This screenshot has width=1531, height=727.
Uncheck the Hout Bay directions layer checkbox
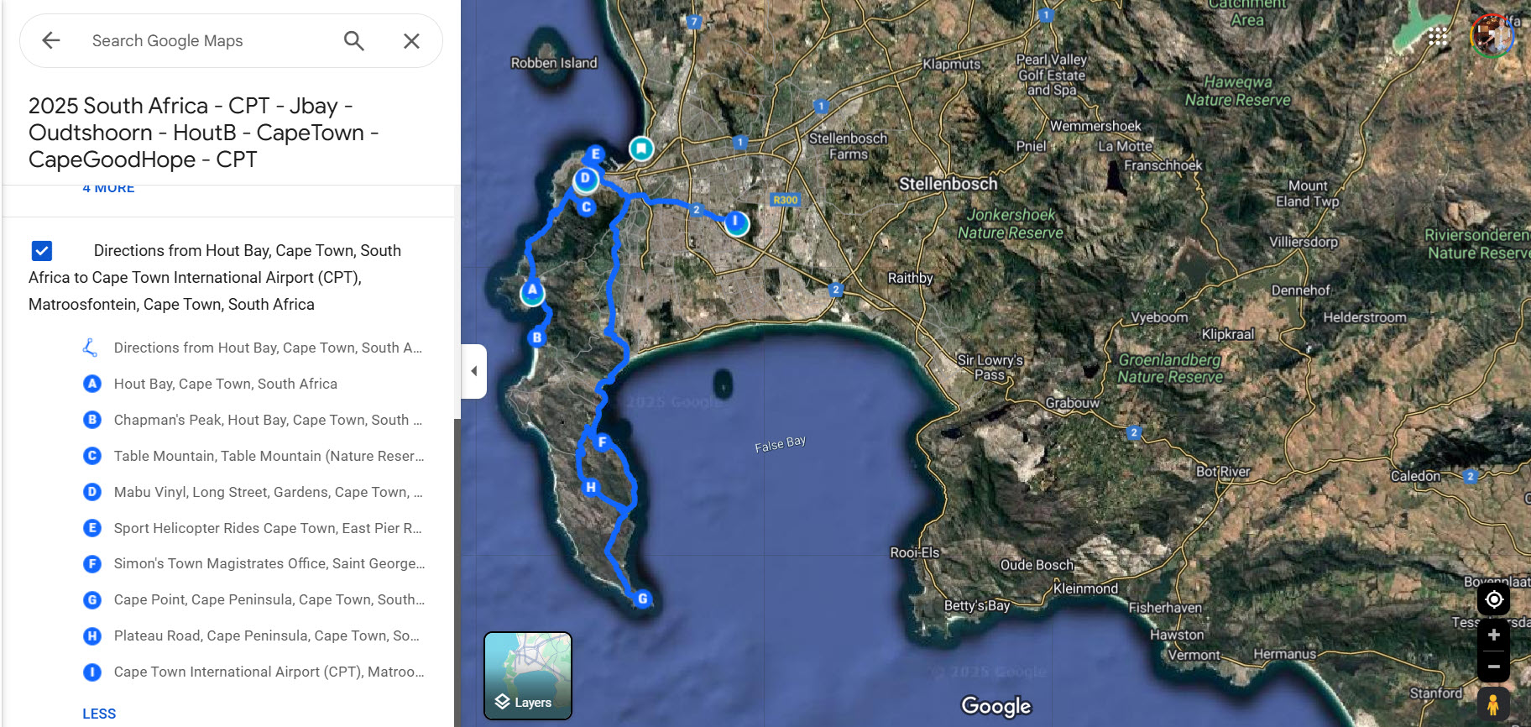pos(42,250)
